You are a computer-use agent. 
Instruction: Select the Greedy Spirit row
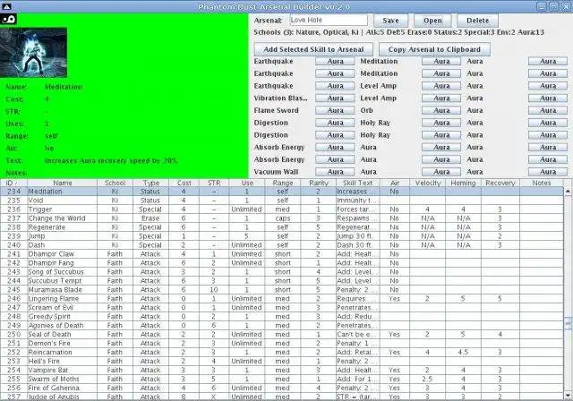[x=282, y=317]
